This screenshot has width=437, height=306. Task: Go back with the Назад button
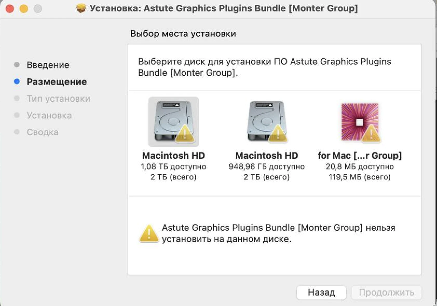point(321,293)
